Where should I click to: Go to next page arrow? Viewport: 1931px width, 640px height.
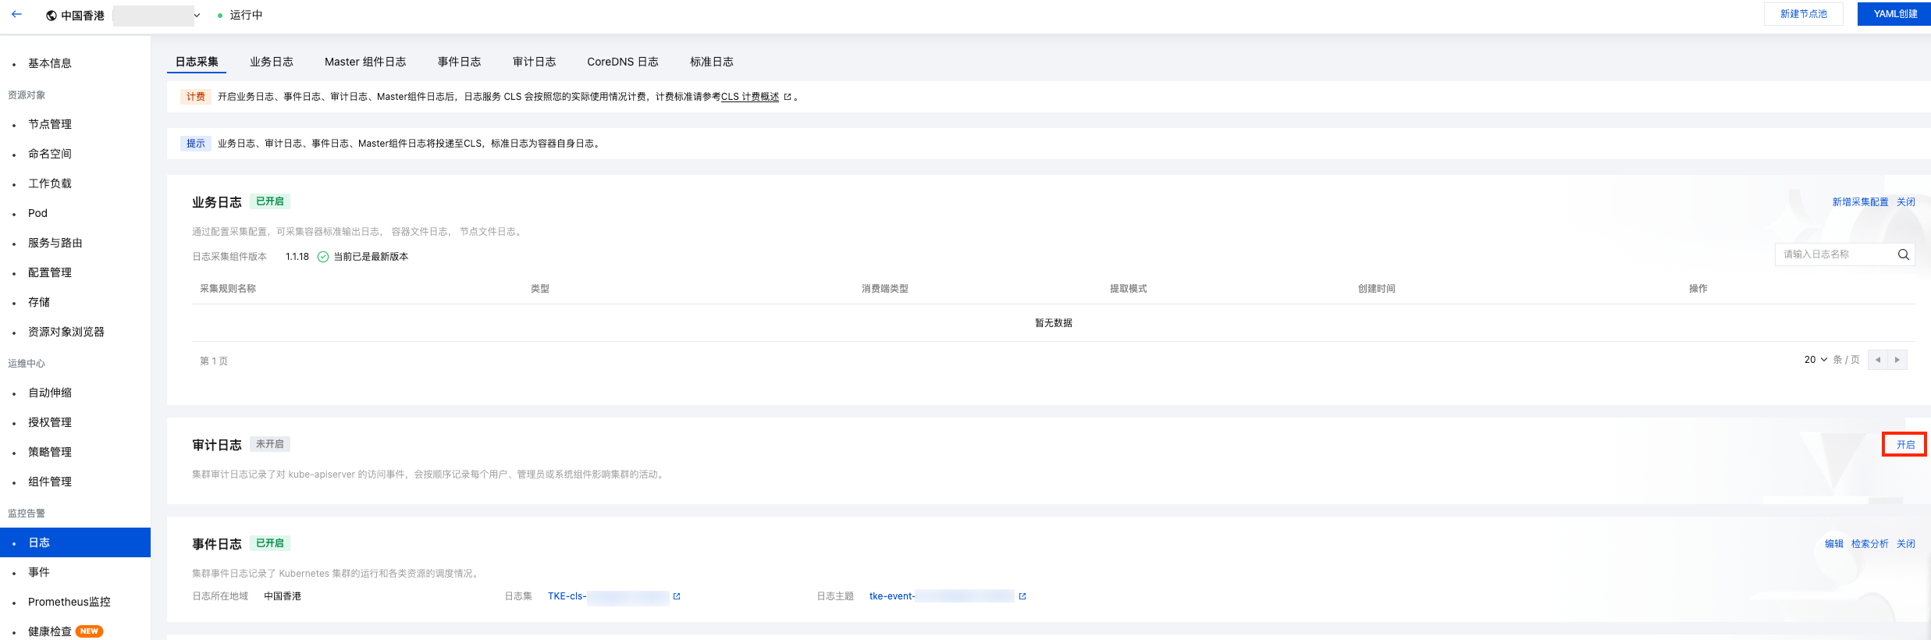click(1897, 360)
